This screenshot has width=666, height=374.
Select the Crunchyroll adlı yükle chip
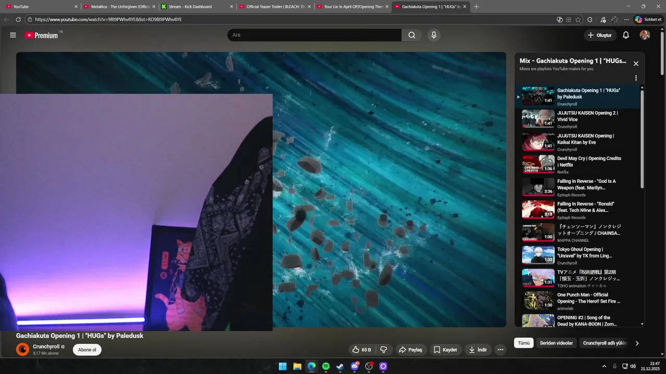click(605, 343)
